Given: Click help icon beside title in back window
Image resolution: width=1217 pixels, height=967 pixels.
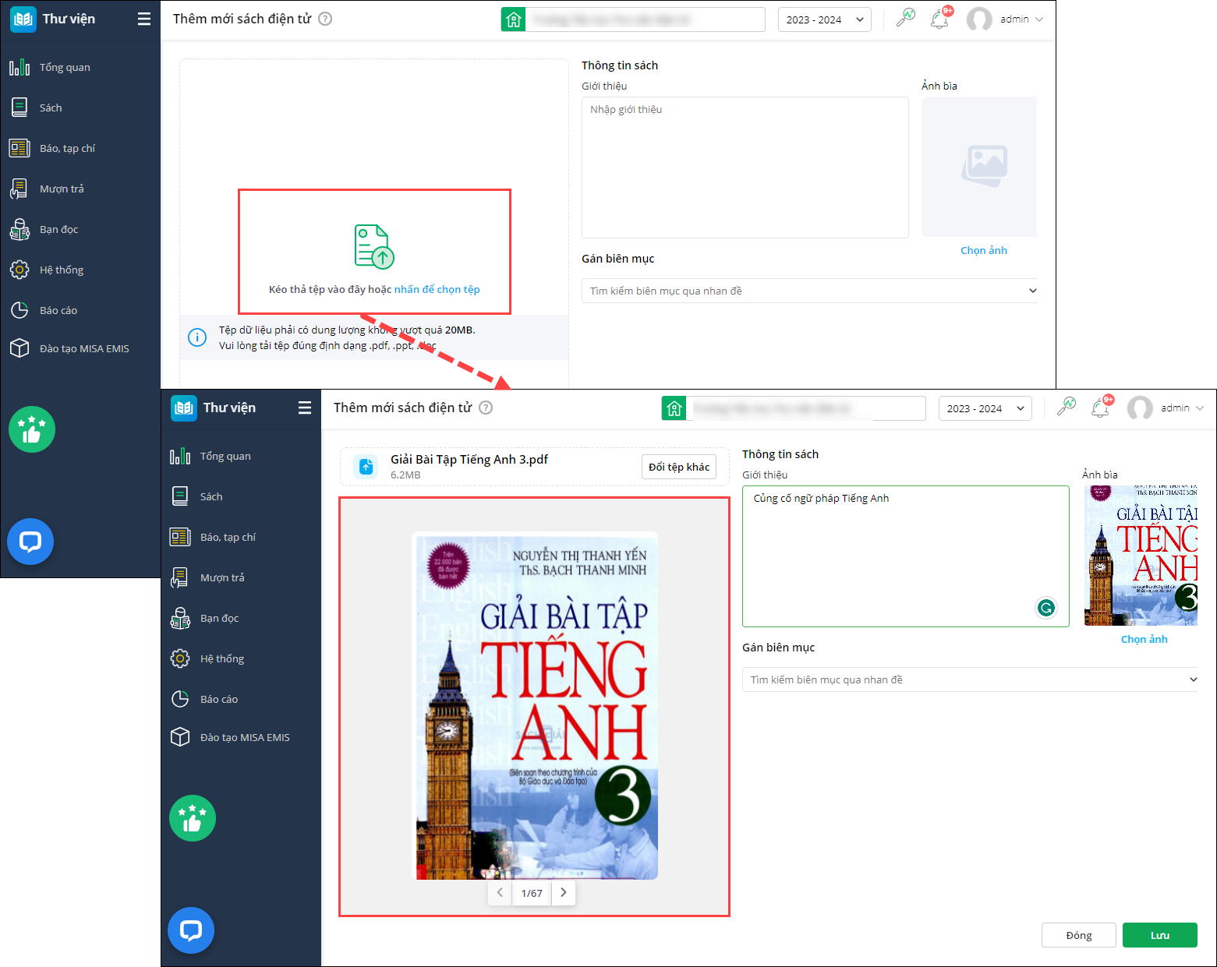Looking at the screenshot, I should pyautogui.click(x=325, y=19).
